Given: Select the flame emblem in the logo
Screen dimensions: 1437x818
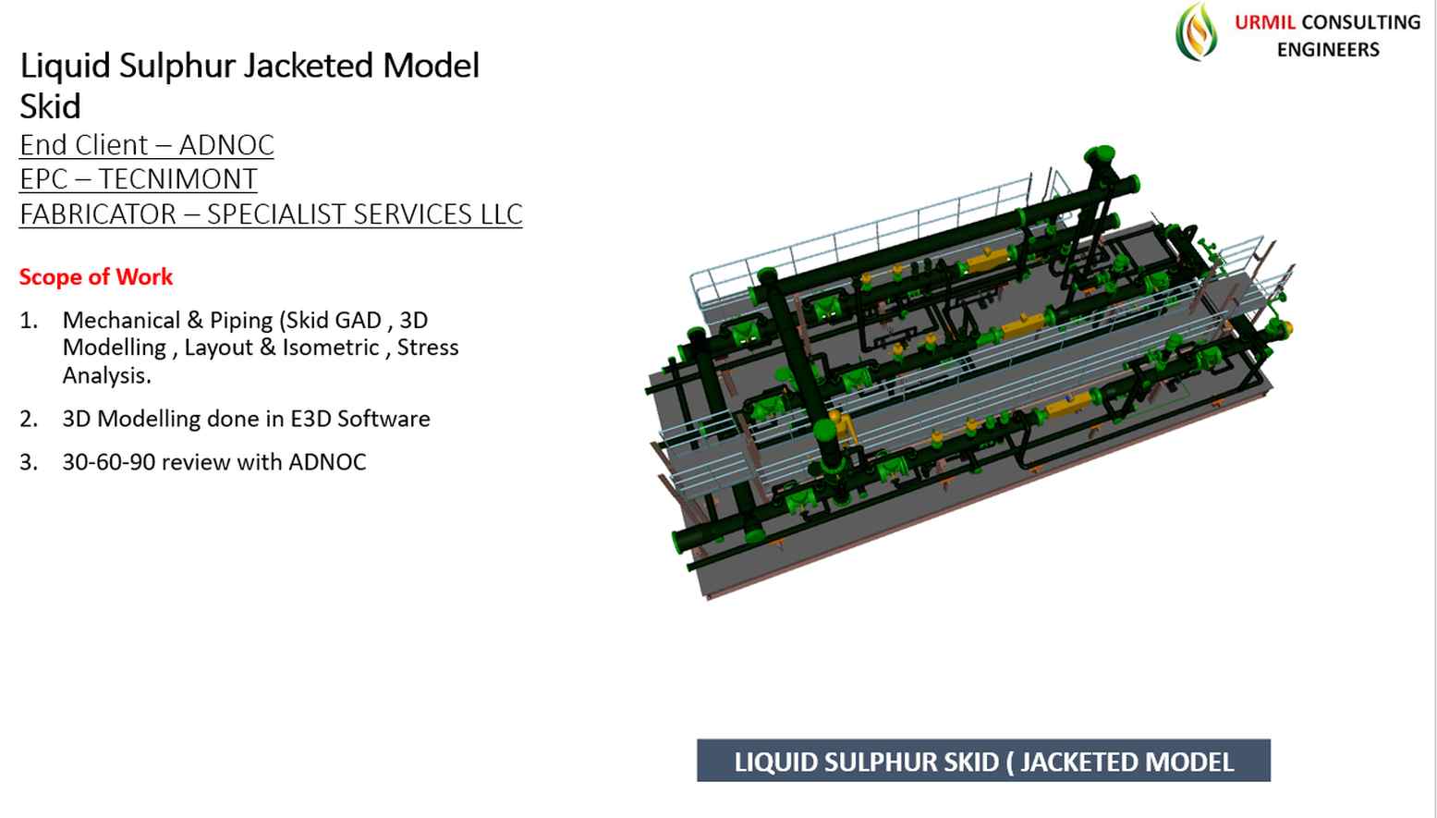Looking at the screenshot, I should click(1199, 32).
